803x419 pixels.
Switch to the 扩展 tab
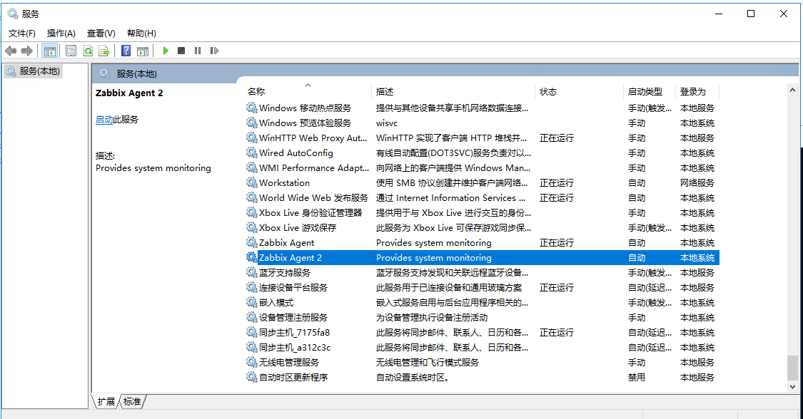(106, 402)
